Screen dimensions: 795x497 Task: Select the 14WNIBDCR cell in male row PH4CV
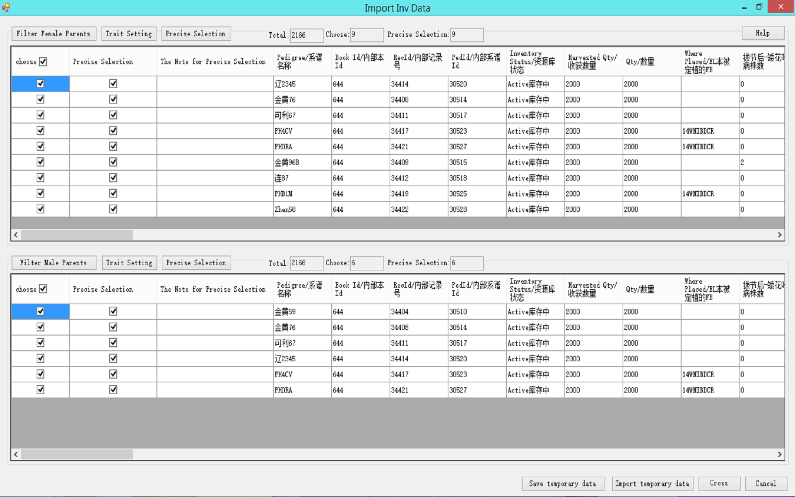[710, 374]
